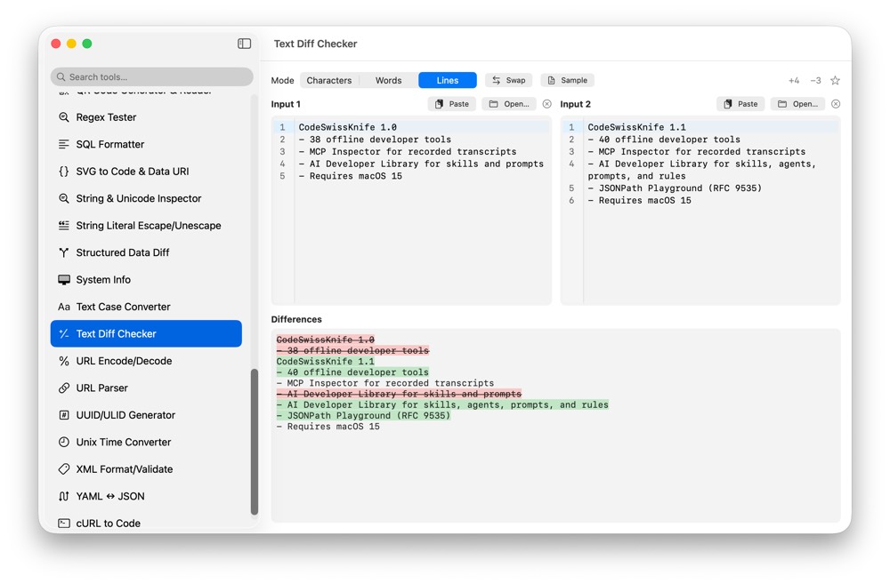Click added line 'CodeSwissKnife 1.1' in Differences

(x=325, y=361)
